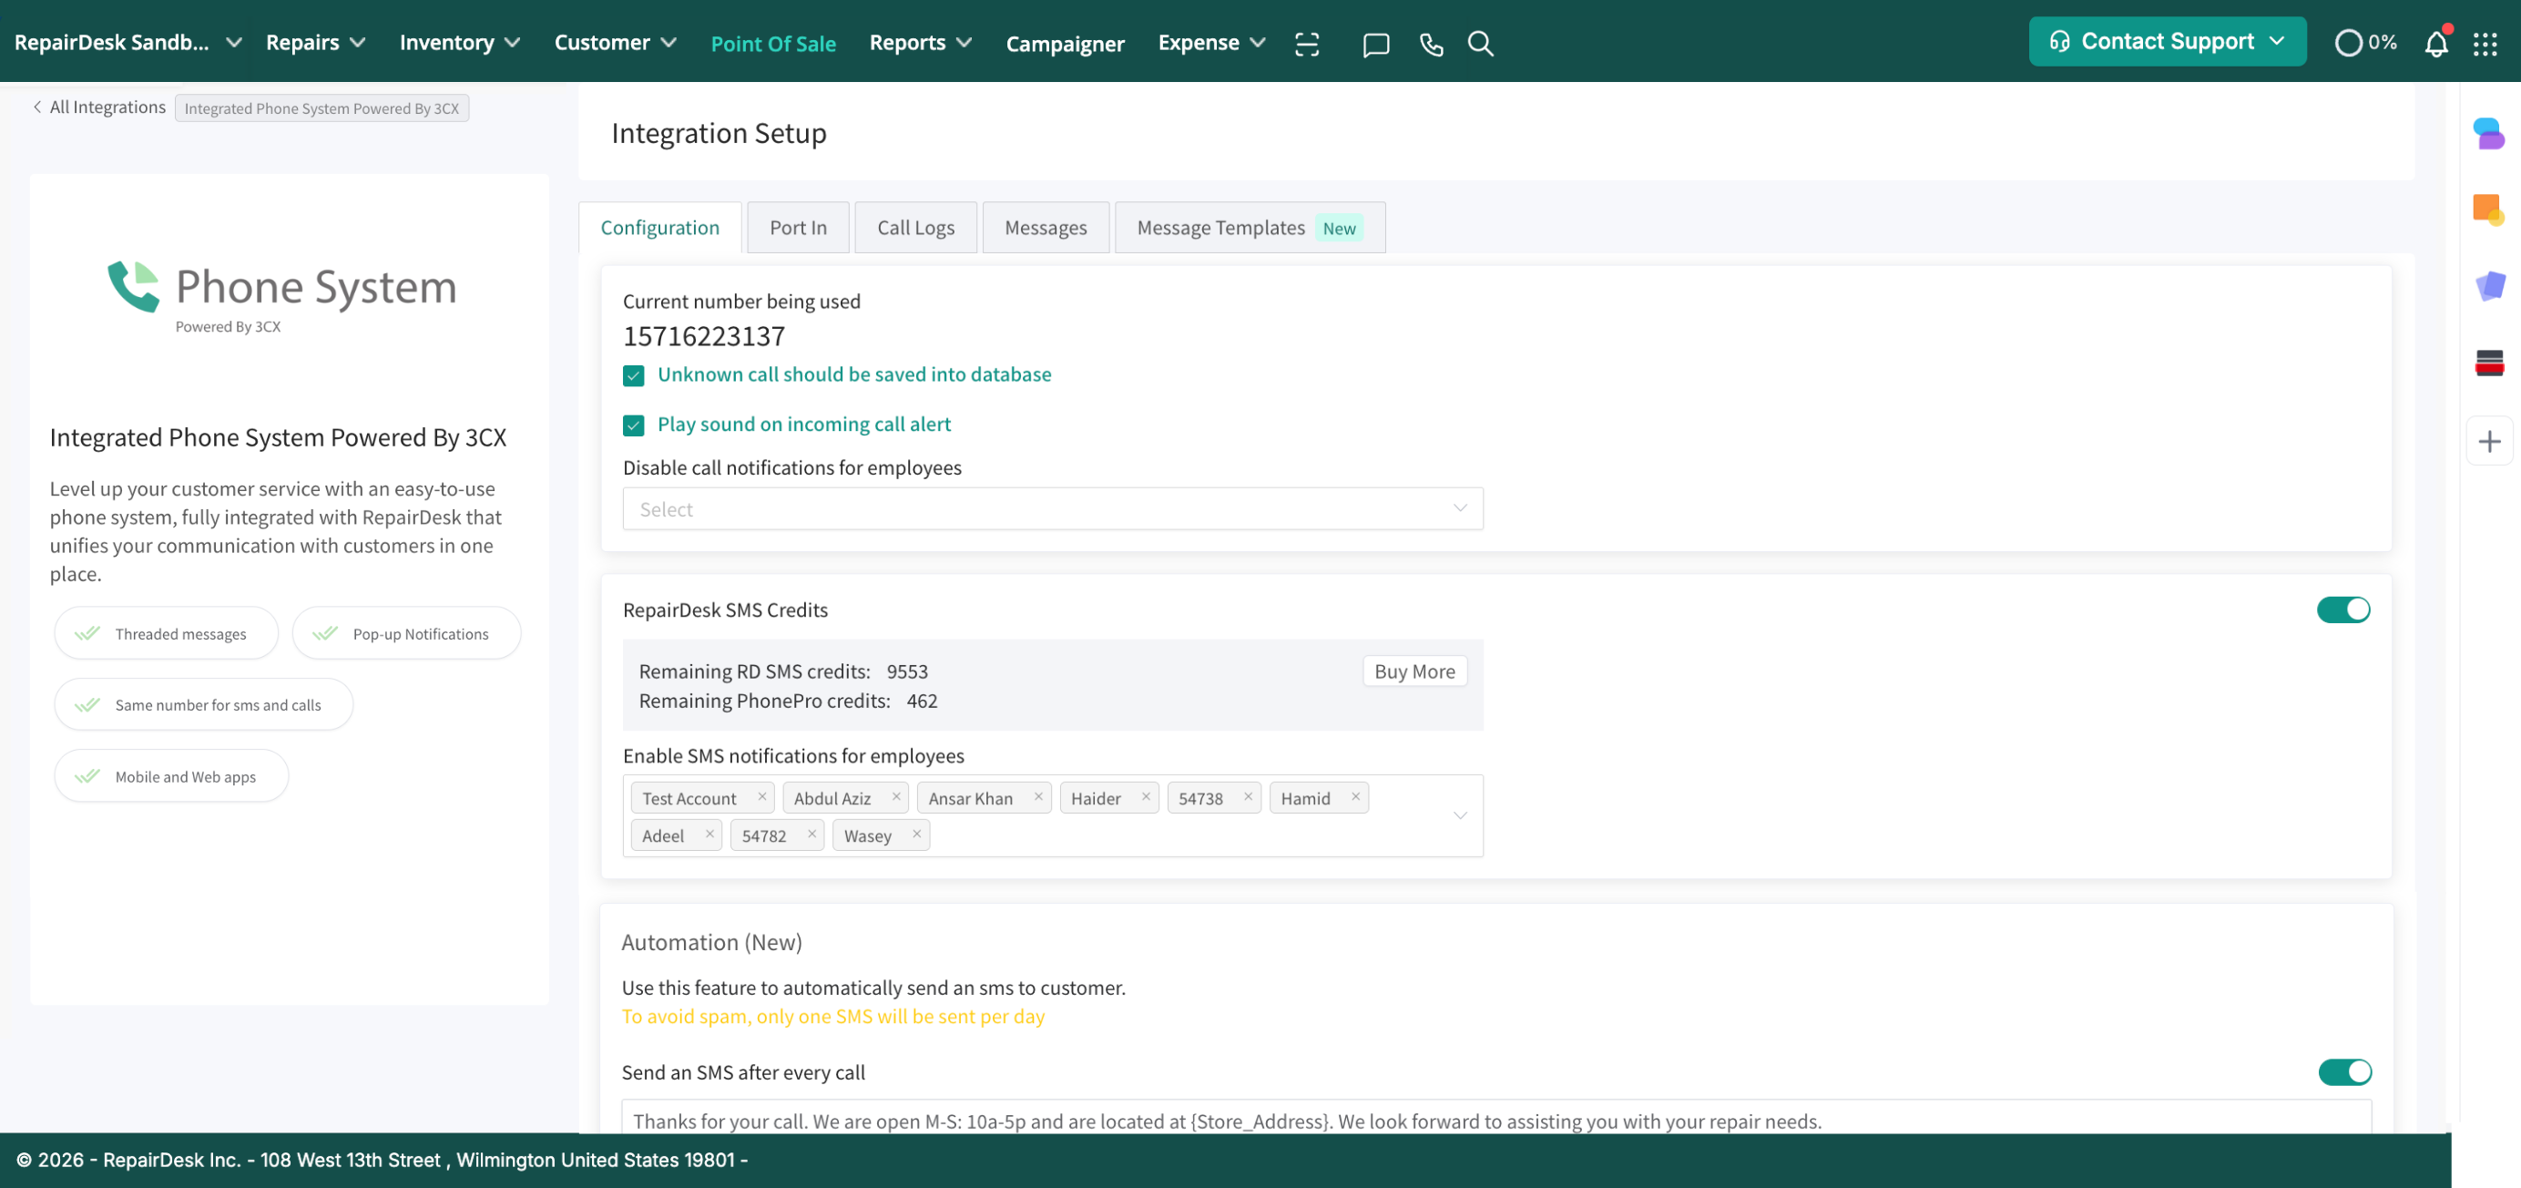Open the Message Templates tab
Viewport: 2521px width, 1188px height.
pos(1249,228)
